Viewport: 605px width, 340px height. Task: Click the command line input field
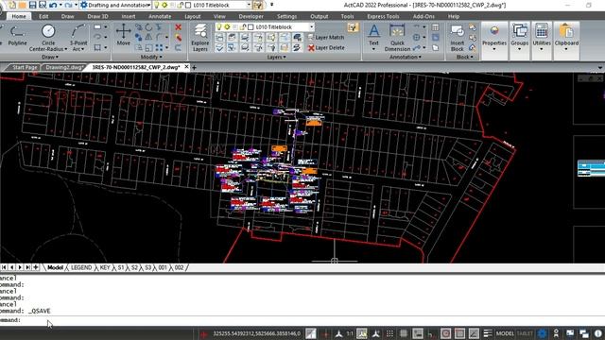tap(302, 320)
